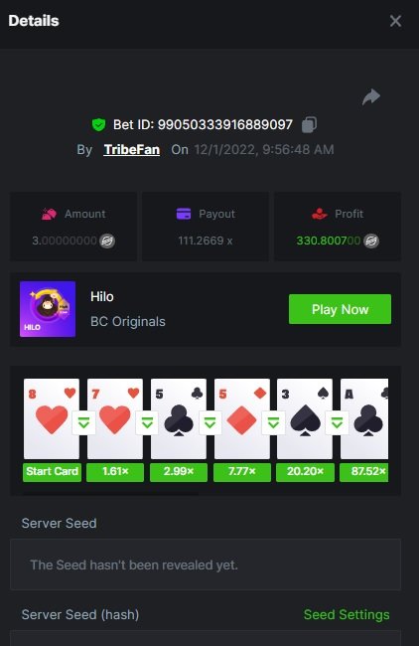Click the share arrow icon
419x646 pixels.
pyautogui.click(x=370, y=97)
